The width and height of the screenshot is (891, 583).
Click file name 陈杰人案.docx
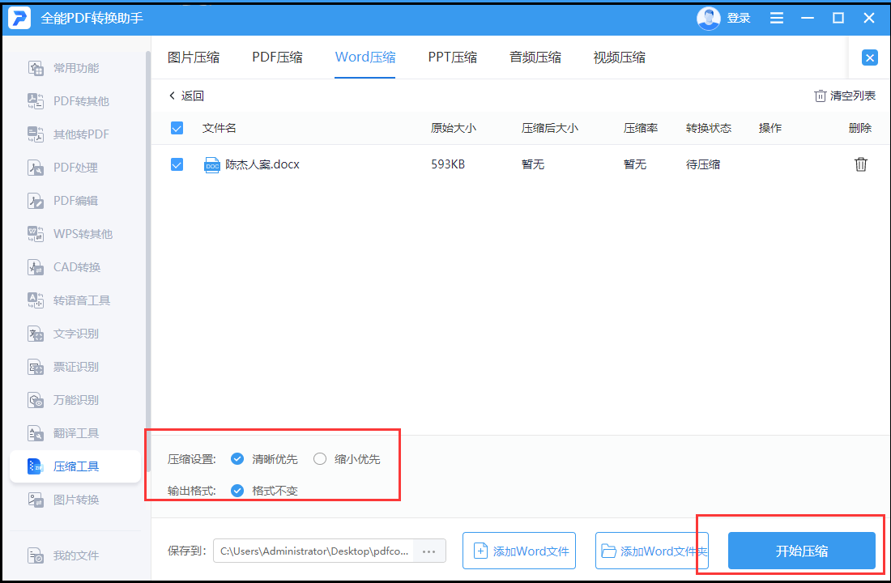click(x=262, y=165)
